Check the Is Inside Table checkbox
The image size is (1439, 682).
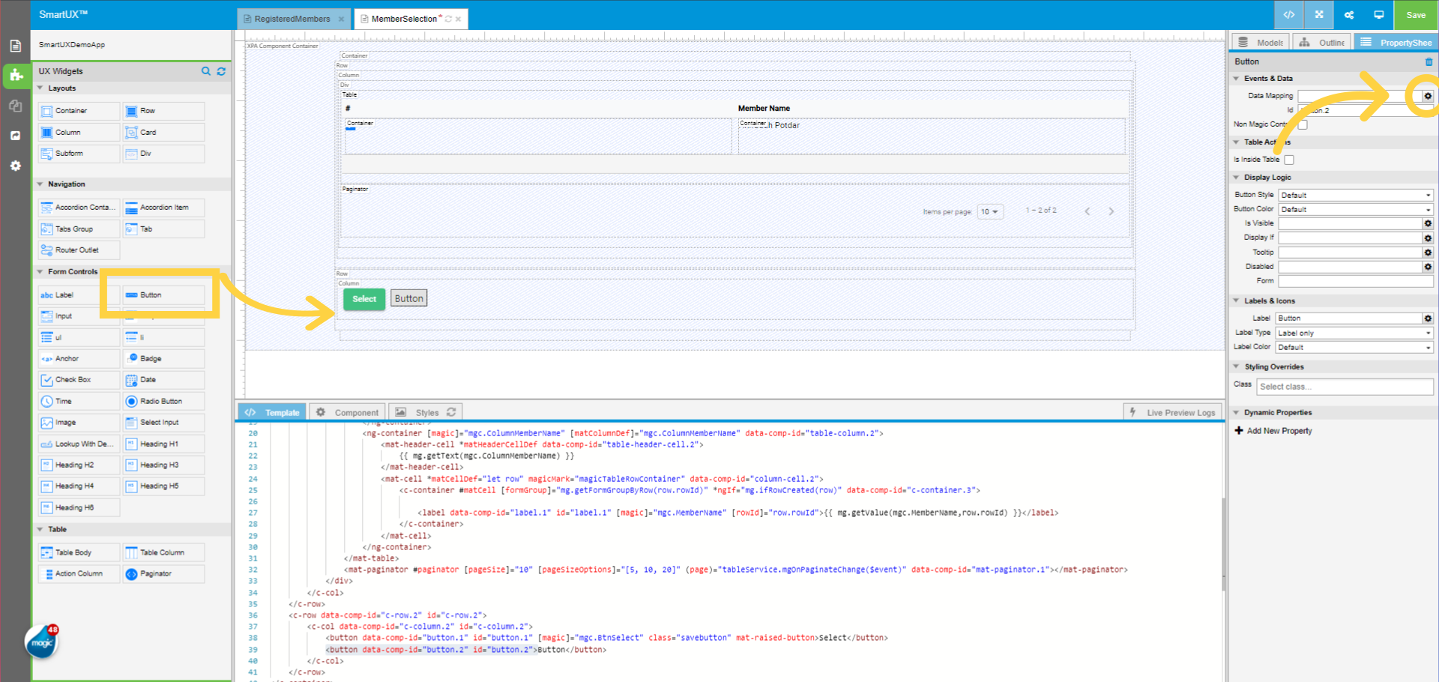1289,160
